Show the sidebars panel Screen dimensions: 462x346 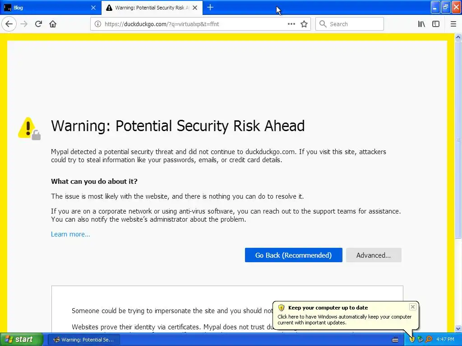point(436,24)
